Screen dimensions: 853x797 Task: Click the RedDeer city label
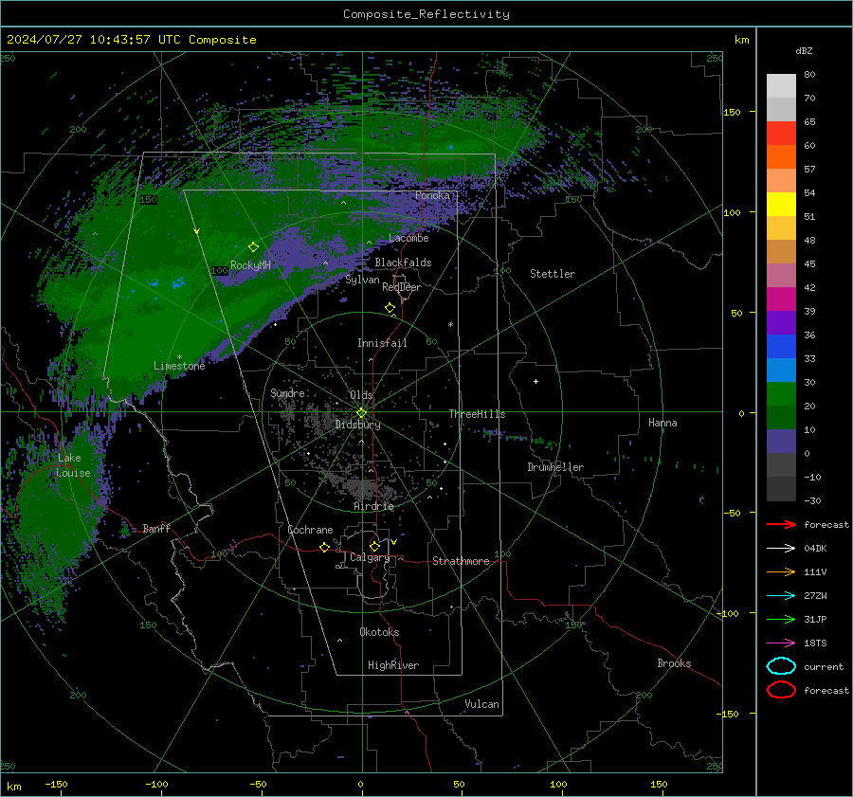pos(402,287)
